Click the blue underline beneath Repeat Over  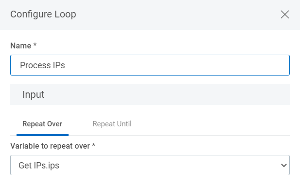42,135
